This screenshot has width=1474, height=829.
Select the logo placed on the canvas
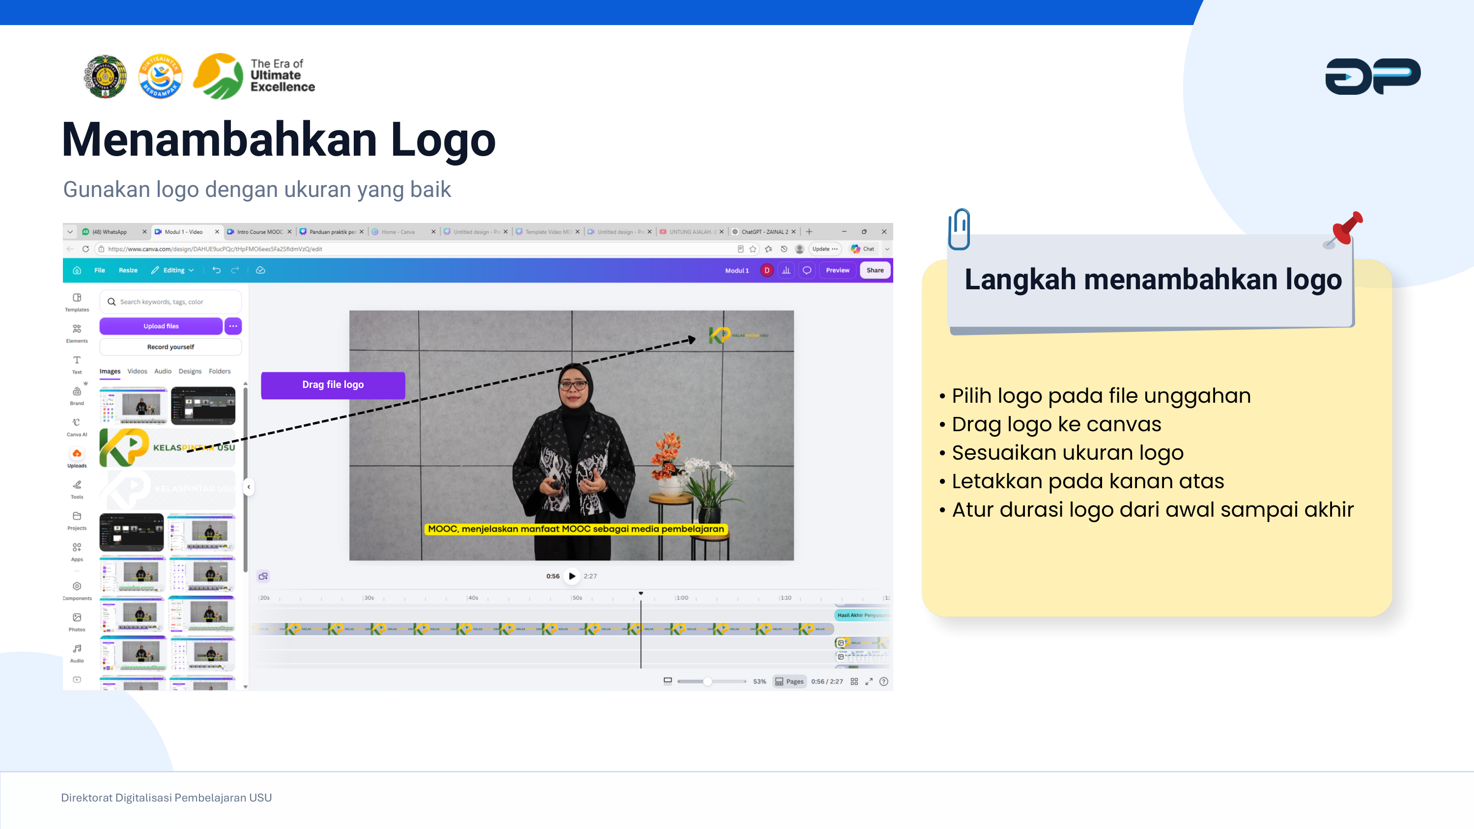(738, 334)
